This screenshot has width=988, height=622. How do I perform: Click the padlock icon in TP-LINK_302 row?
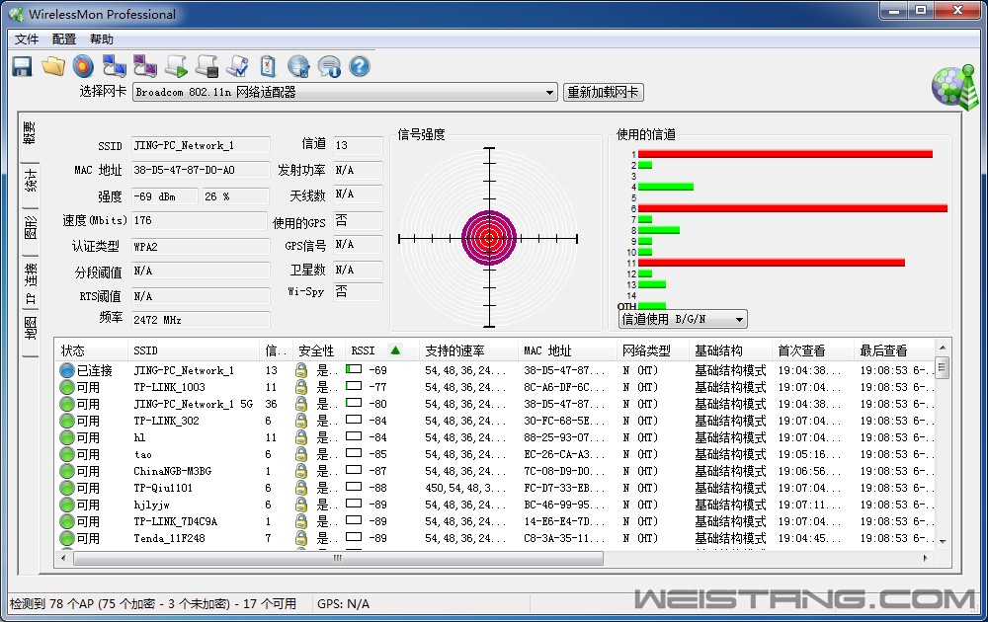pos(301,421)
